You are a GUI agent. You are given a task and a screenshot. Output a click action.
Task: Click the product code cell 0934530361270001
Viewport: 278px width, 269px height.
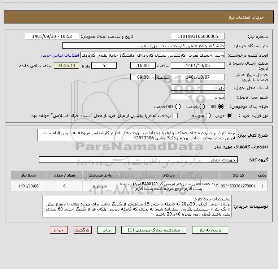click(238, 186)
